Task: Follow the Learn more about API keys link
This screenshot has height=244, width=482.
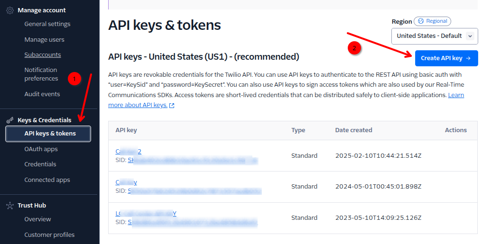Action: coord(138,105)
